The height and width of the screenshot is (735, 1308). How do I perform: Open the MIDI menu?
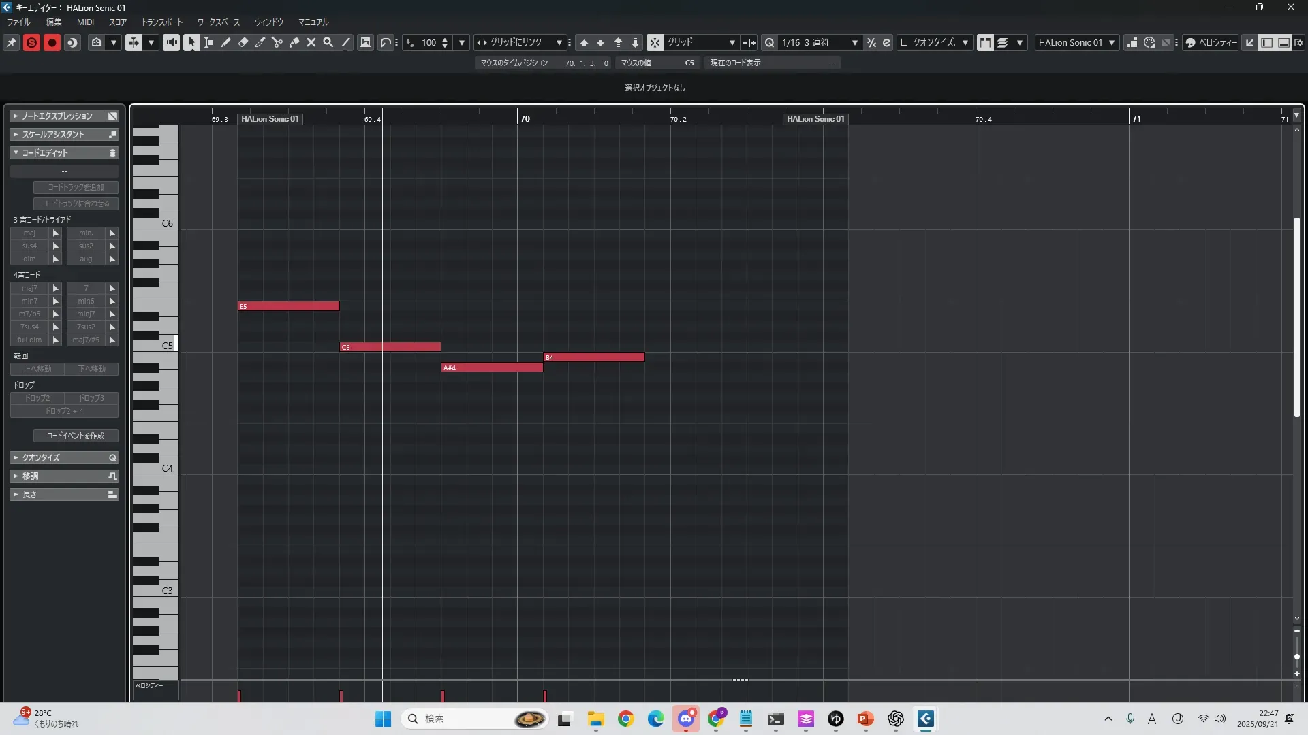[85, 22]
